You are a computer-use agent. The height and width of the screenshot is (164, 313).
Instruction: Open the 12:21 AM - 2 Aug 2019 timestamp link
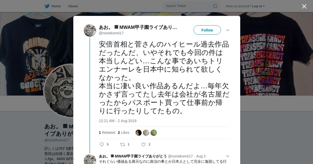pos(118,121)
